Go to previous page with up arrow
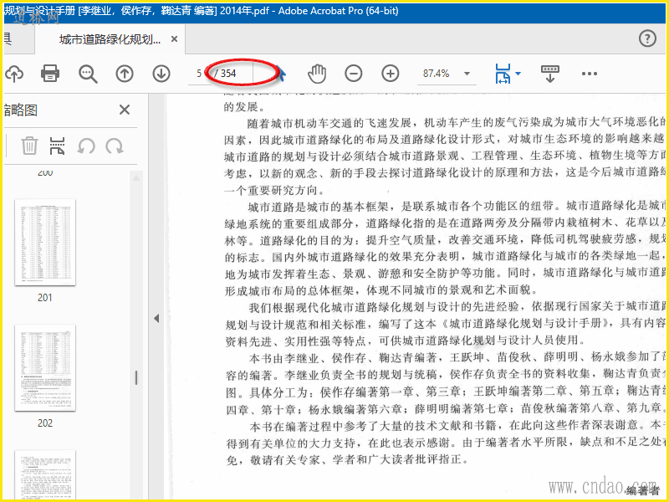This screenshot has width=669, height=502. tap(125, 74)
